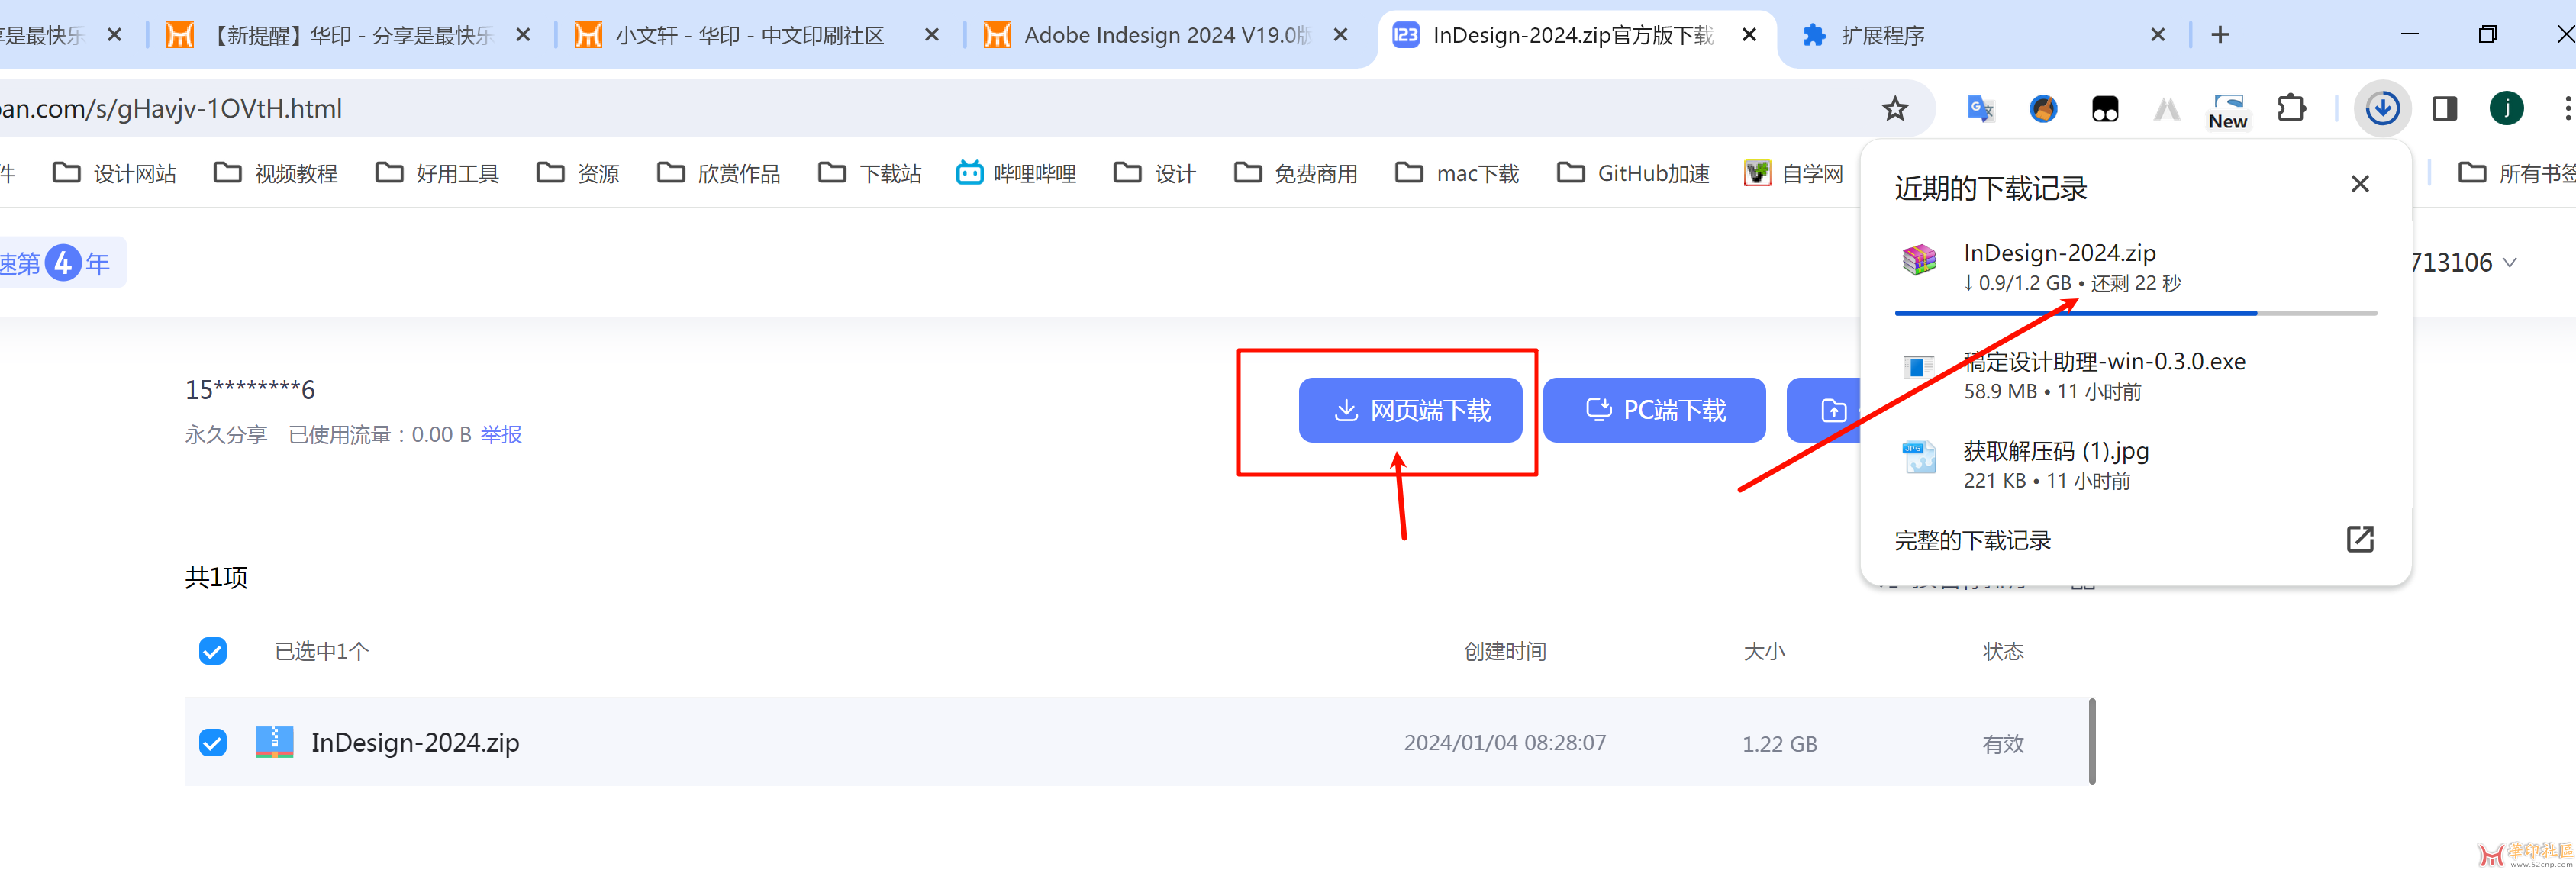Image resolution: width=2576 pixels, height=870 pixels.
Task: Open the 欣赏作品 bookmark folder
Action: (718, 173)
